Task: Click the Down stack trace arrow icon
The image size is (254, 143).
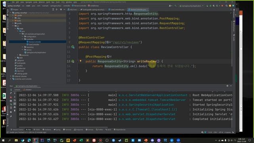Action: (15, 97)
